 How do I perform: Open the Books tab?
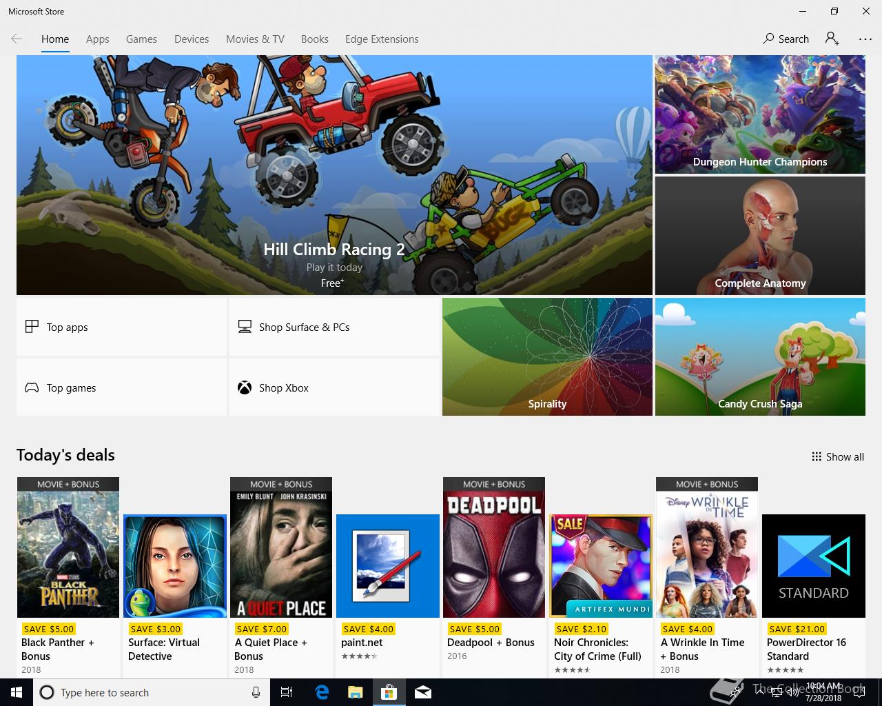click(x=315, y=39)
